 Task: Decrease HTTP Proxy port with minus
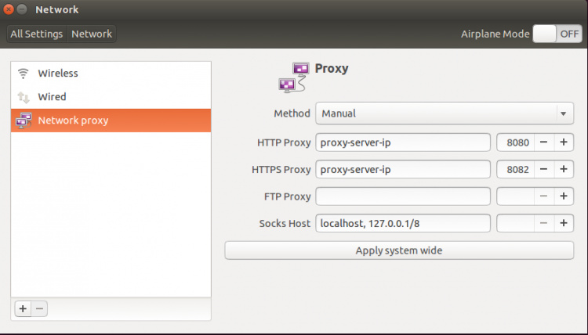tap(543, 142)
